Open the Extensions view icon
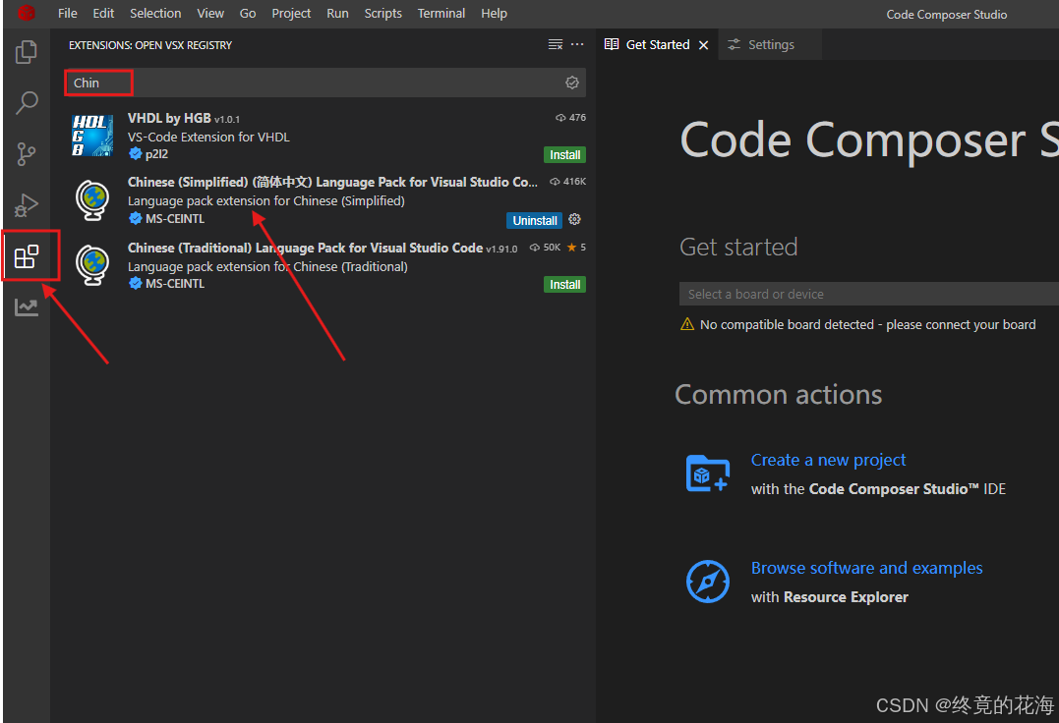1059x723 pixels. pos(27,256)
